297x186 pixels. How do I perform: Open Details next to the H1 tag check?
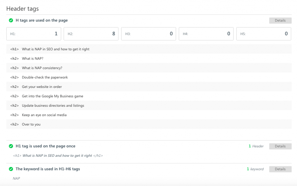(280, 146)
